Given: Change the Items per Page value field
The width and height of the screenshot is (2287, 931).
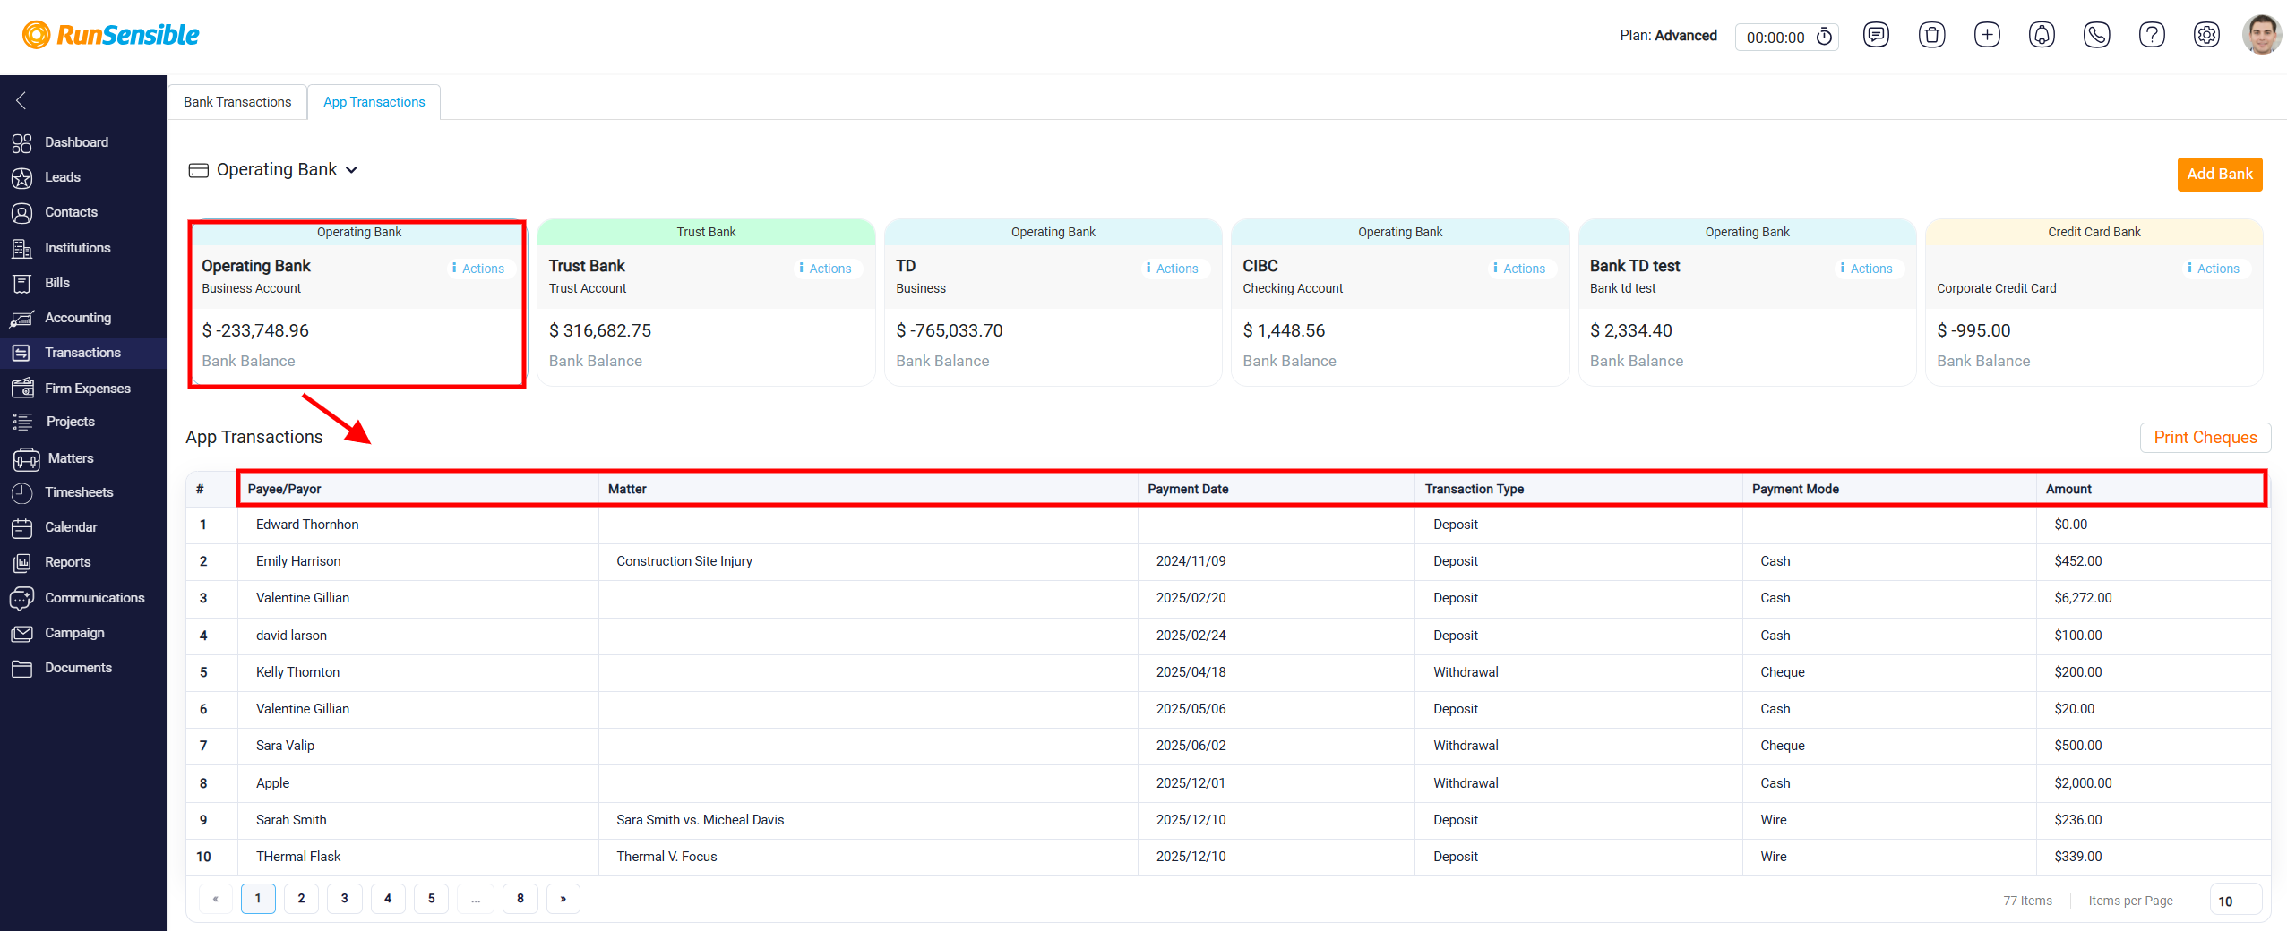Looking at the screenshot, I should [2236, 901].
